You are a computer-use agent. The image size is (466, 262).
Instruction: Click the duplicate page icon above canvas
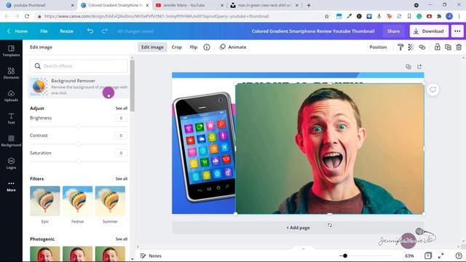click(x=408, y=66)
